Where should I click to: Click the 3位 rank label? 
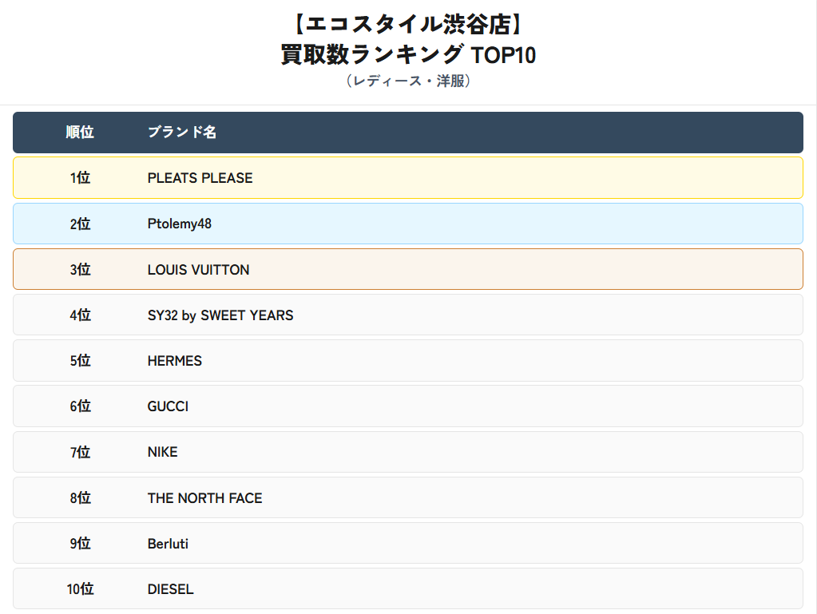pos(80,270)
